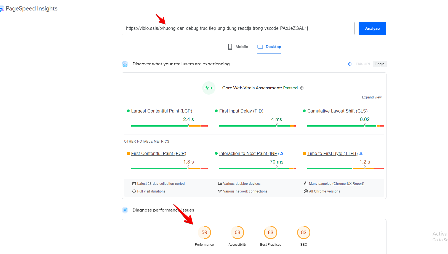Select the Desktop tab
Screen dimensions: 448x254
coord(269,47)
